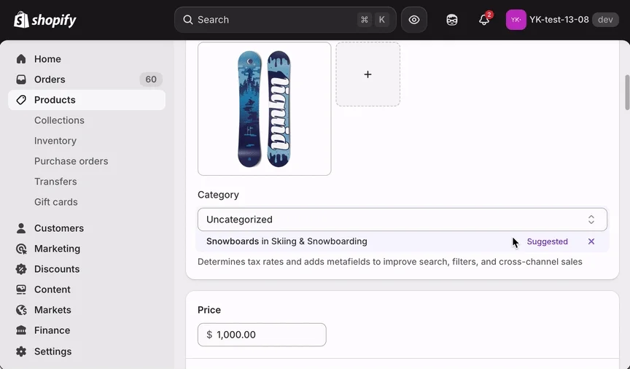Open the Category Uncategorized dropdown

coord(402,220)
